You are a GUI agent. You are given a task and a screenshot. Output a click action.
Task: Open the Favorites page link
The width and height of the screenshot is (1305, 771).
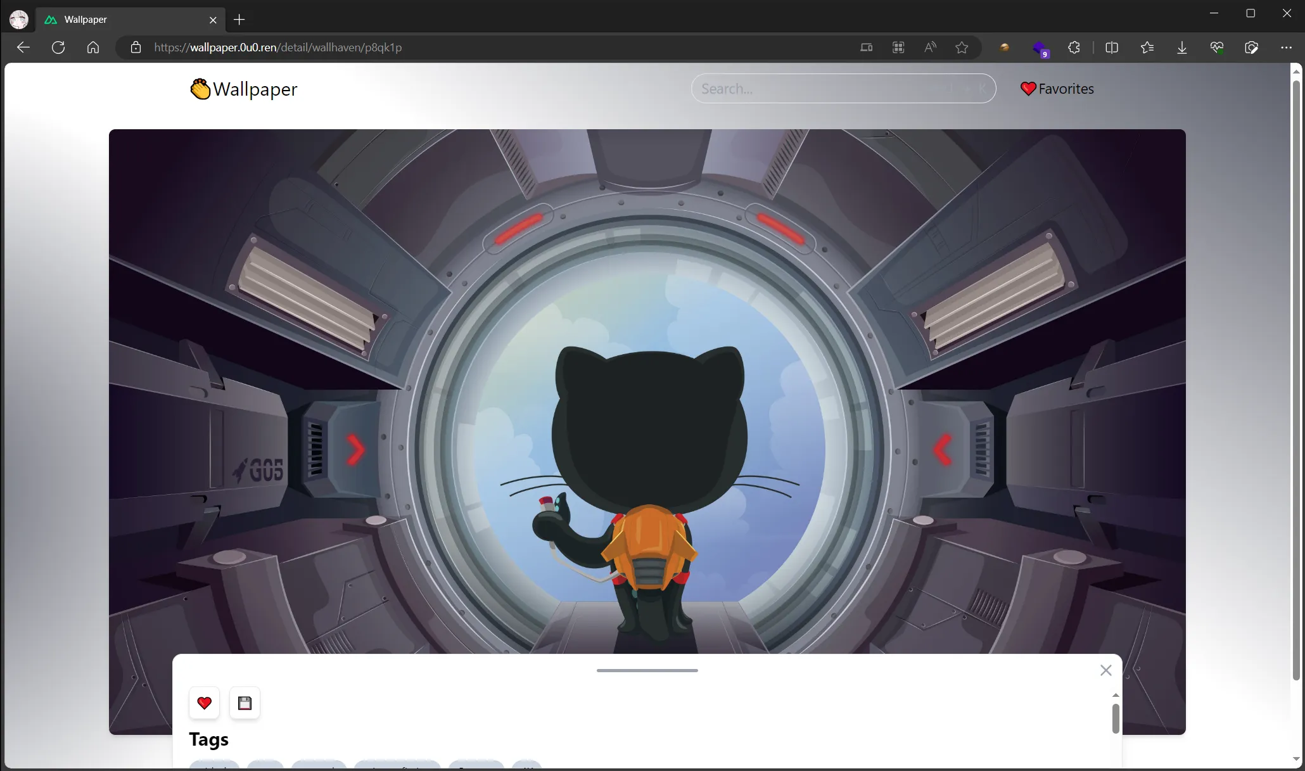click(1057, 89)
